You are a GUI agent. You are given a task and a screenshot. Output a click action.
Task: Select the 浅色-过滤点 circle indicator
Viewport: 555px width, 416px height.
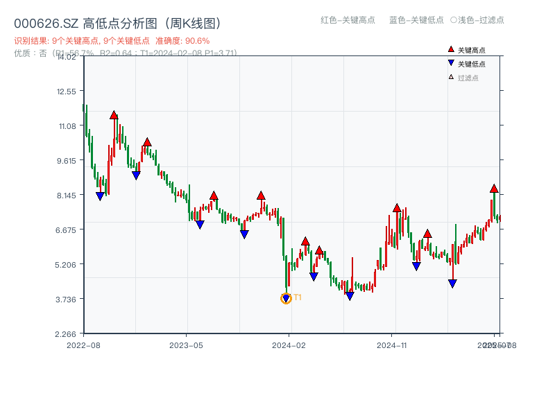click(x=453, y=20)
